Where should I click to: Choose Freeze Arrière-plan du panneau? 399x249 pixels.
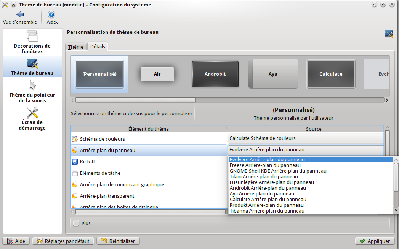[311, 165]
